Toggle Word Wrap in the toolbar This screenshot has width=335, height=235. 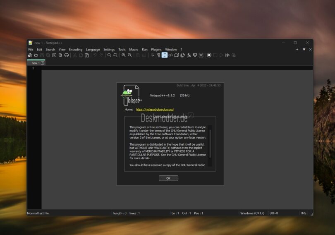(x=152, y=55)
